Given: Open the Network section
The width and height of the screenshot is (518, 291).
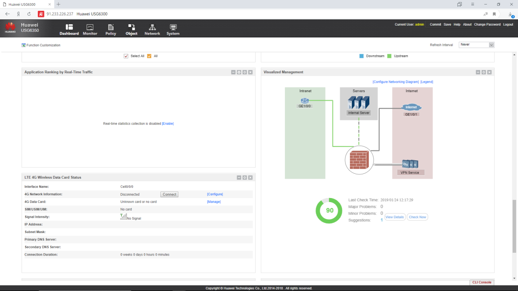Looking at the screenshot, I should pos(152,29).
